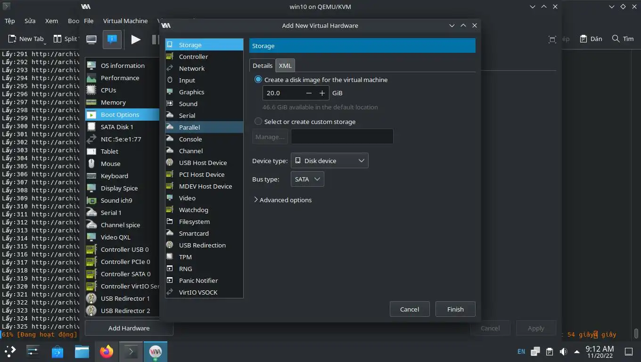This screenshot has height=362, width=641.
Task: Select Memory in hardware list
Action: click(123, 102)
